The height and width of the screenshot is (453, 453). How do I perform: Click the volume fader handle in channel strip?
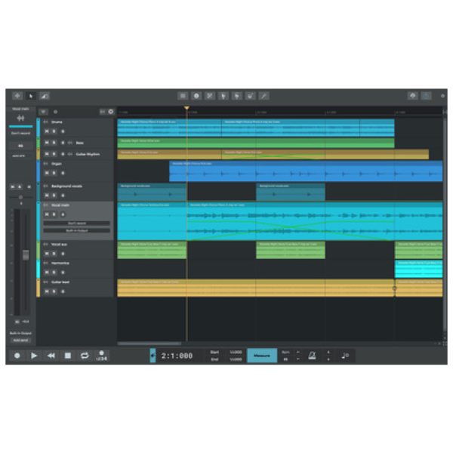(26, 255)
